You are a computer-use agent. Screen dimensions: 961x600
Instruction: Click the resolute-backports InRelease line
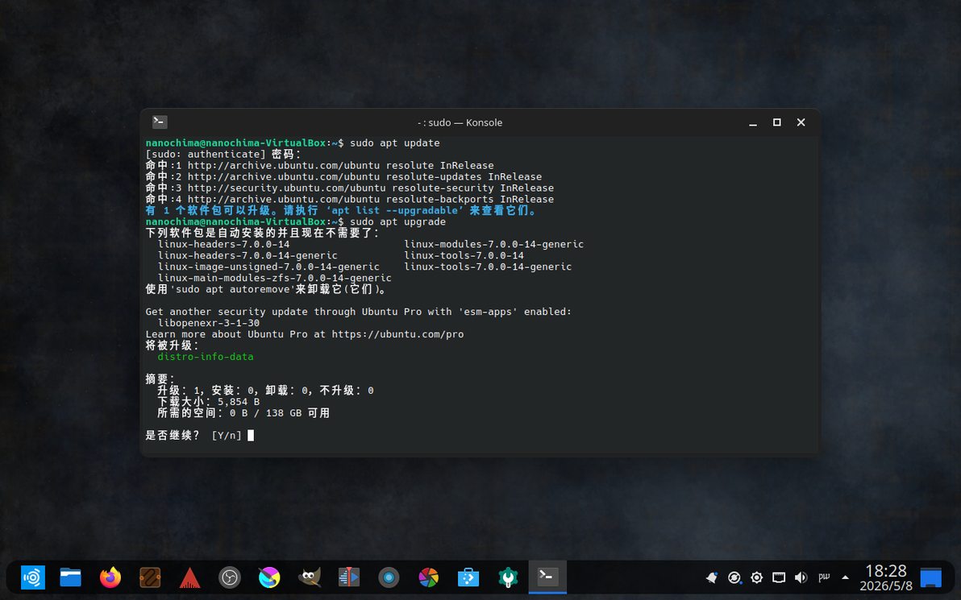point(349,199)
